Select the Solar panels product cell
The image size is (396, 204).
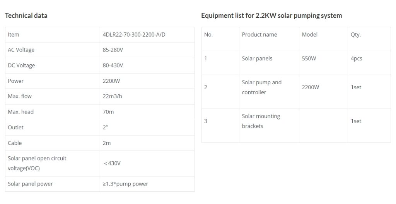point(269,63)
